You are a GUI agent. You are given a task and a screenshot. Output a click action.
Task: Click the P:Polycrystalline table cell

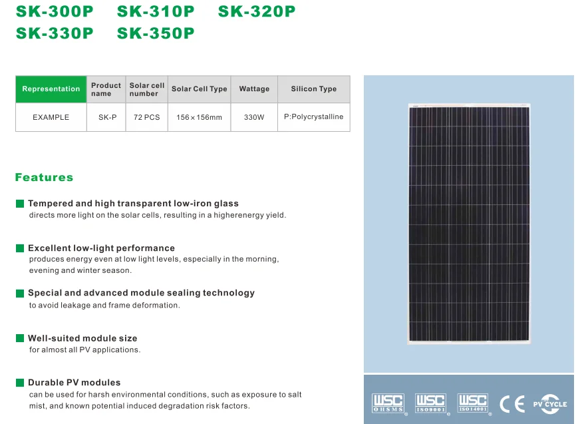coord(314,117)
